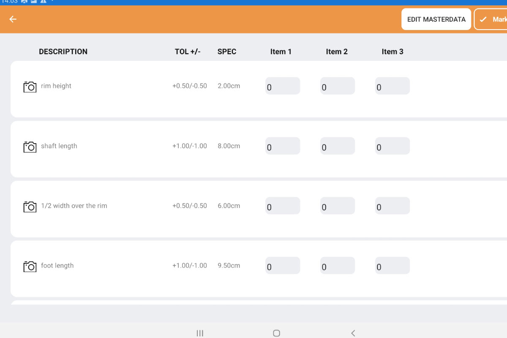Select 1/2 width over the rim Item 1 field

pyautogui.click(x=283, y=206)
